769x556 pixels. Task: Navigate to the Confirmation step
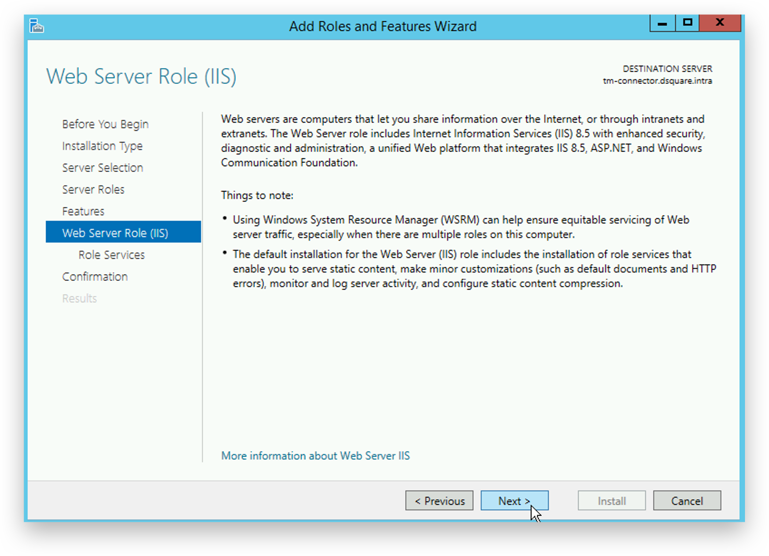pyautogui.click(x=95, y=277)
